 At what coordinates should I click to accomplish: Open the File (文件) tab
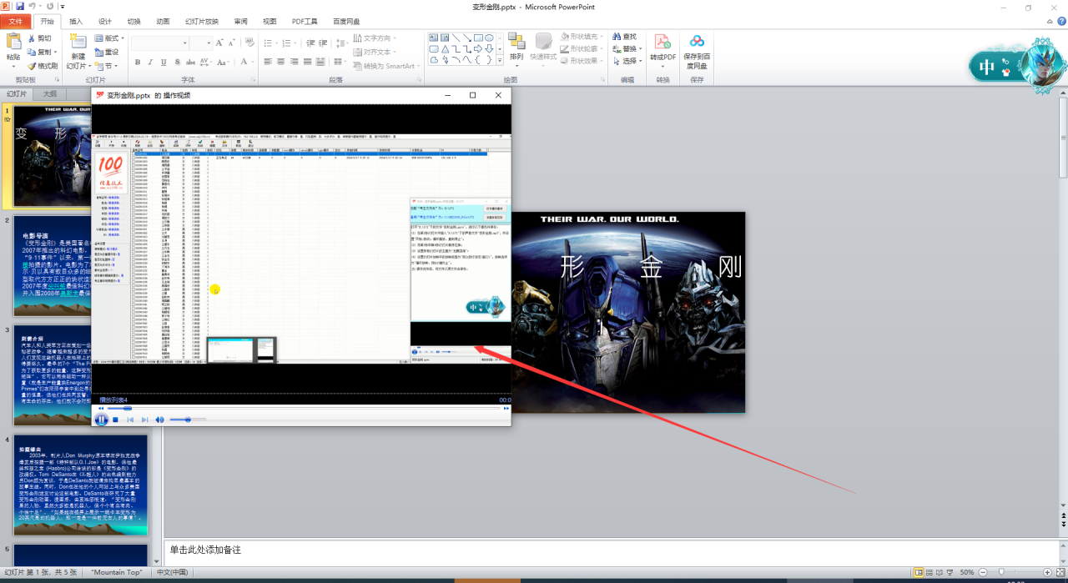pyautogui.click(x=16, y=21)
